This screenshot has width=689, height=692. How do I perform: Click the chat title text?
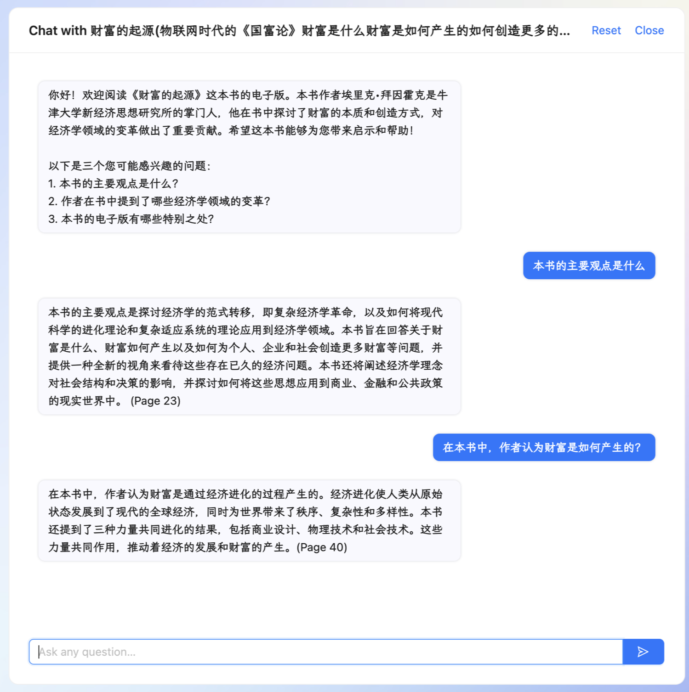pyautogui.click(x=299, y=31)
